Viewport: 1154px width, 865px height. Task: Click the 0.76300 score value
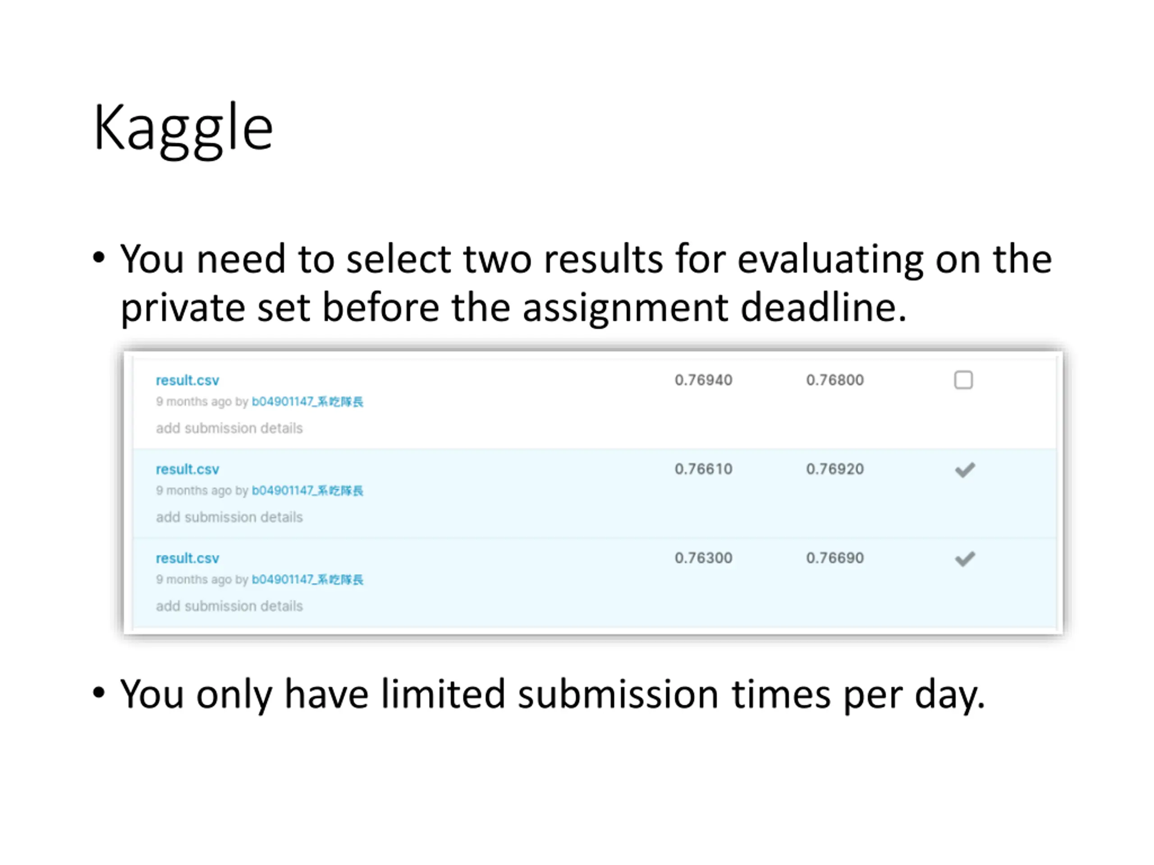point(703,558)
